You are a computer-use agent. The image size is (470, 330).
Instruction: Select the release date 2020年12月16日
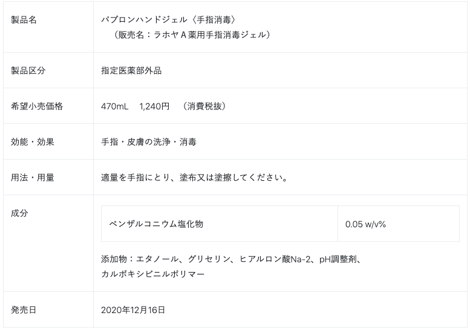(x=133, y=309)
